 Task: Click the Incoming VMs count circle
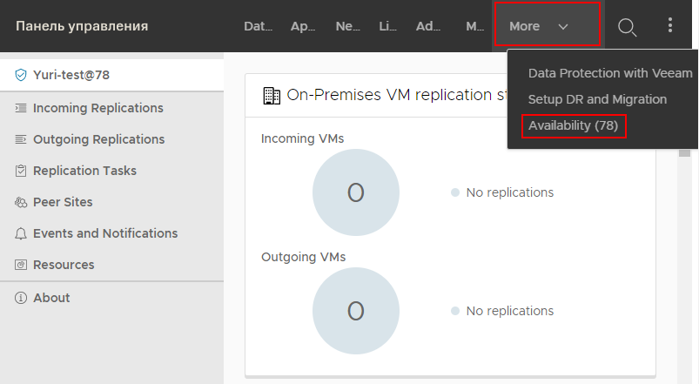(355, 192)
